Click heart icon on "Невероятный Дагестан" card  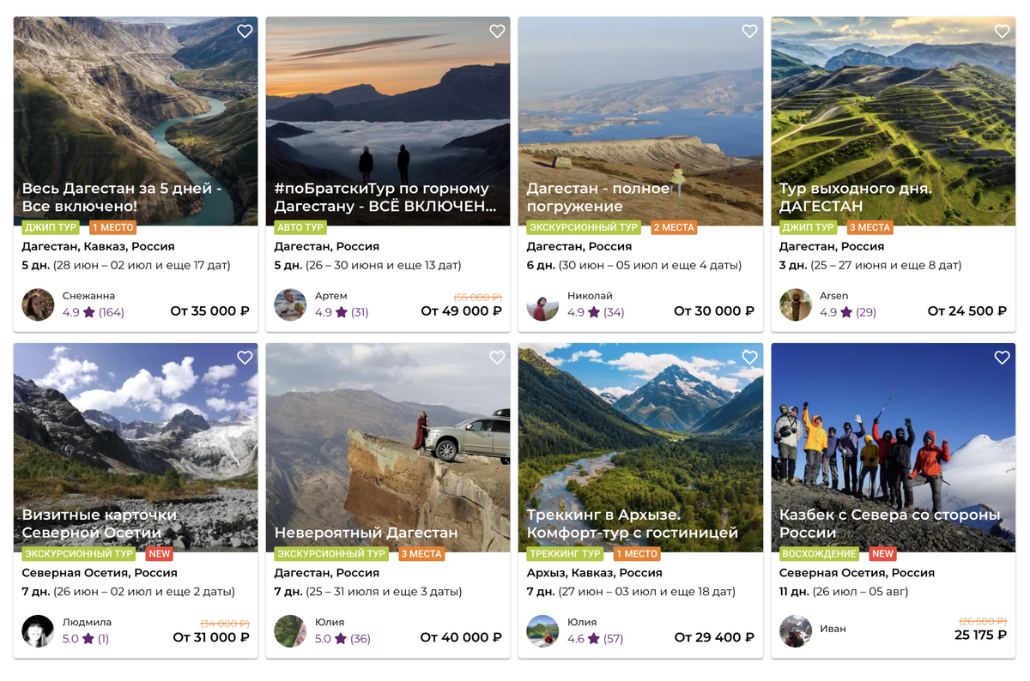497,358
